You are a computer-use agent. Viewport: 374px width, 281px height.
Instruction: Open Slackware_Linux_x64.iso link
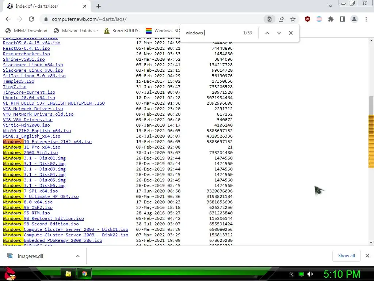(33, 65)
